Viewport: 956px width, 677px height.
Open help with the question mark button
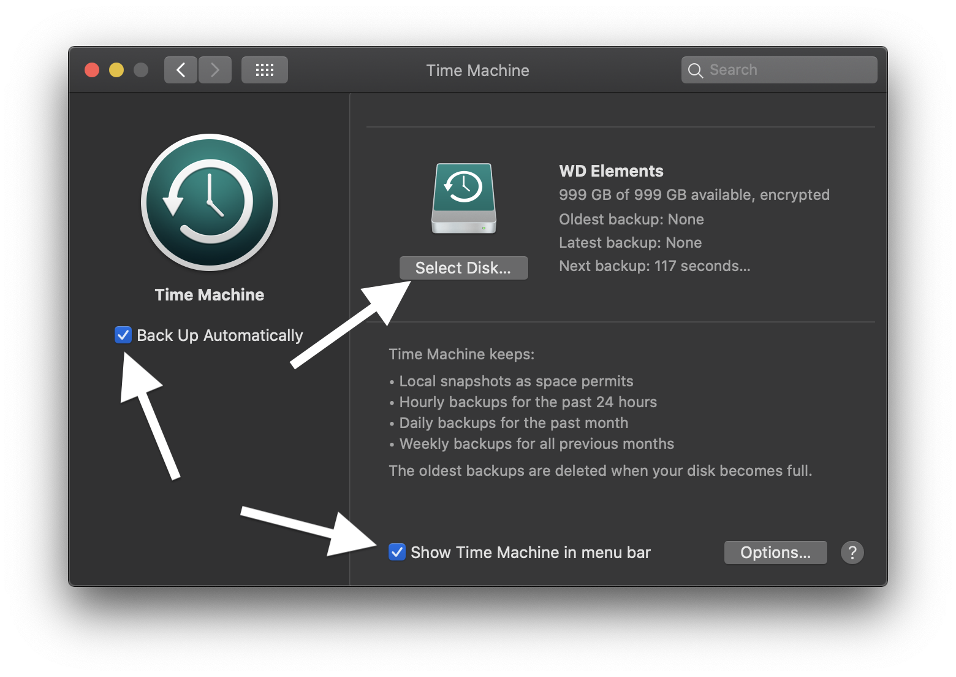pos(852,553)
